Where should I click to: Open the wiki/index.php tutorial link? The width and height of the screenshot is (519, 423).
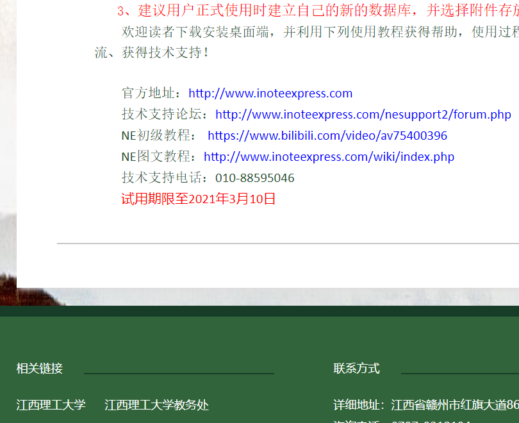[329, 156]
